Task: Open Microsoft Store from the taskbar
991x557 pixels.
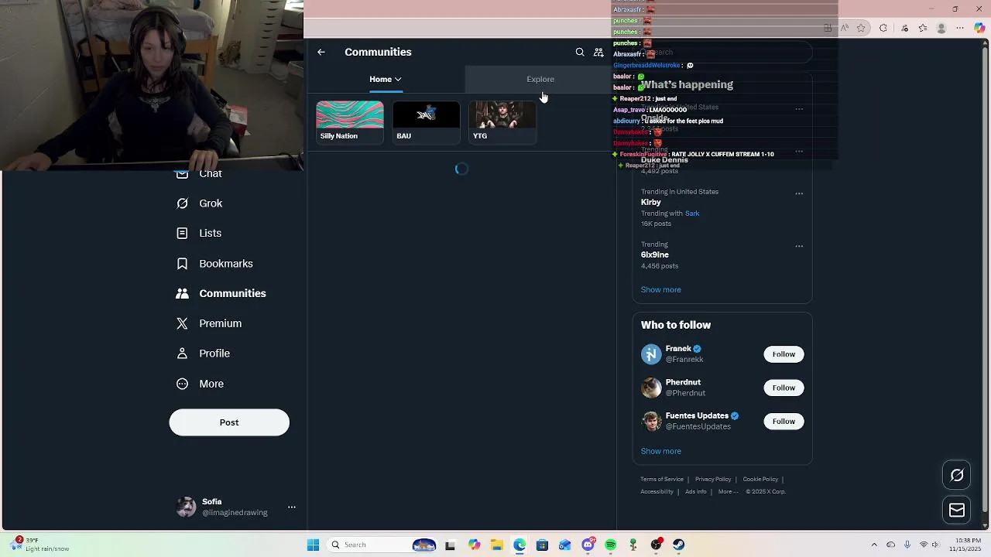Action: click(542, 545)
